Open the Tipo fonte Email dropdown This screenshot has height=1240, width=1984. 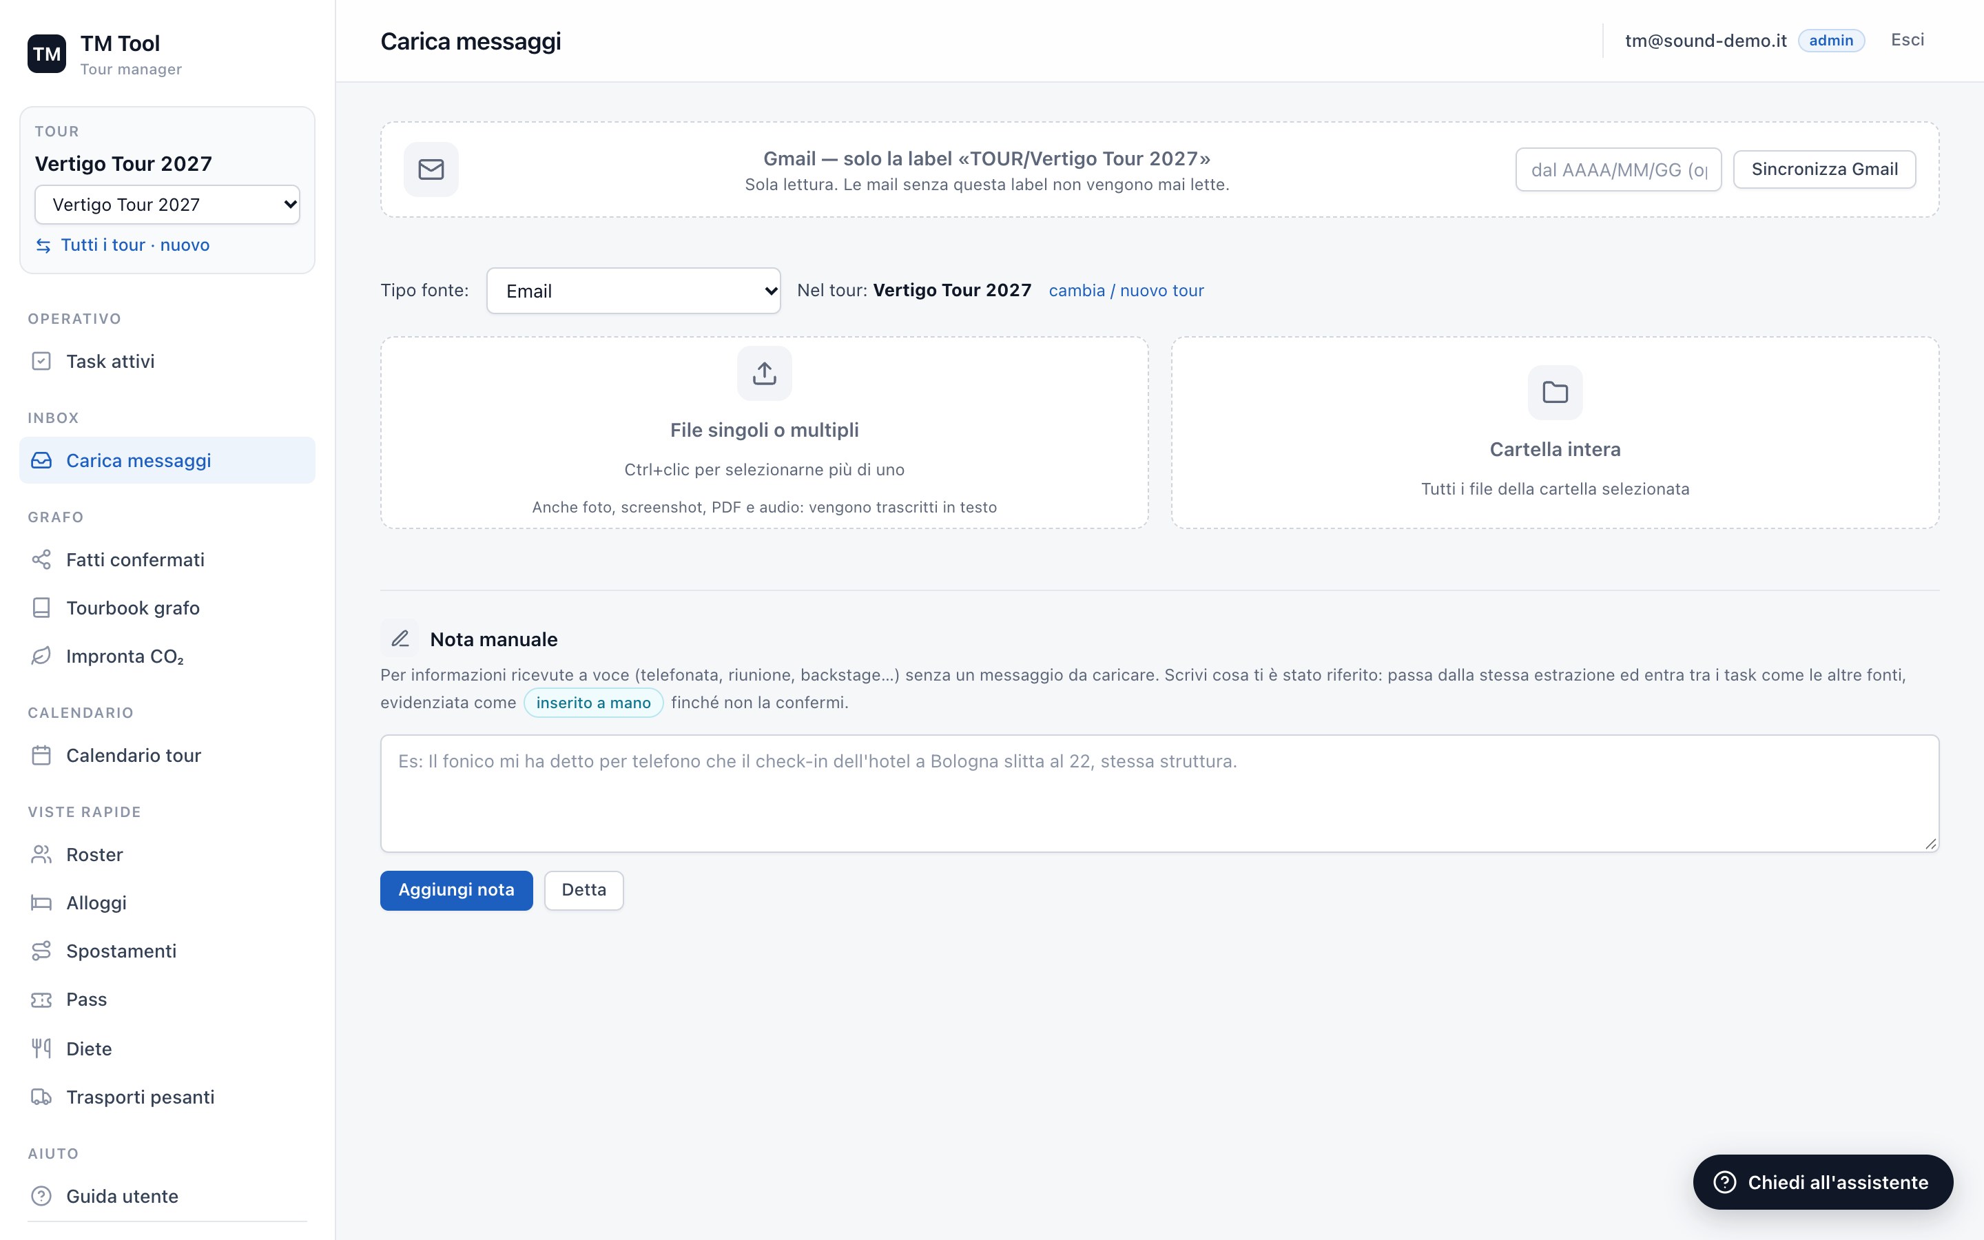634,290
